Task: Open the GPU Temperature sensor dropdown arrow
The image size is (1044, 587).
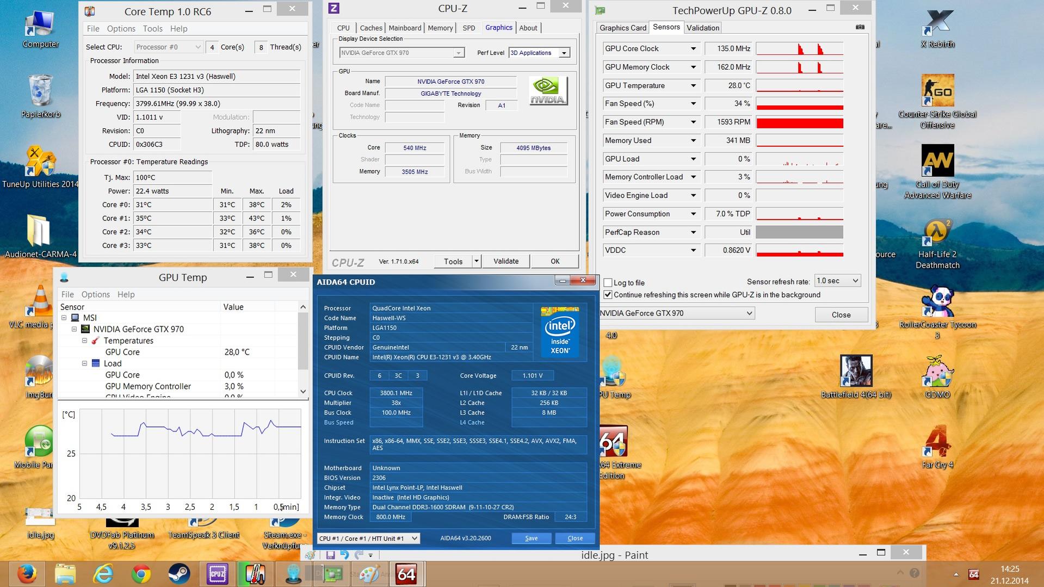Action: [693, 86]
